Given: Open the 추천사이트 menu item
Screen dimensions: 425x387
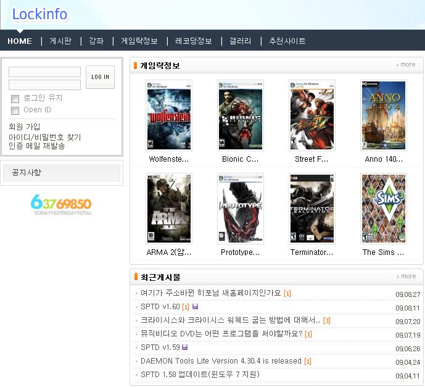Looking at the screenshot, I should pos(287,41).
